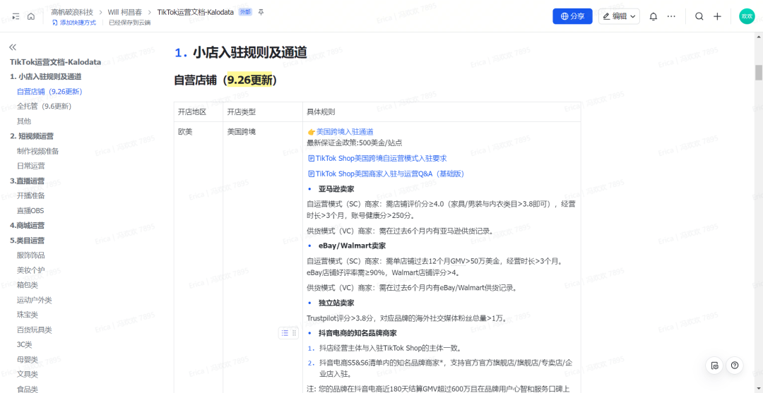
Task: Jump to outline item 4.商城运营
Action: click(x=28, y=225)
